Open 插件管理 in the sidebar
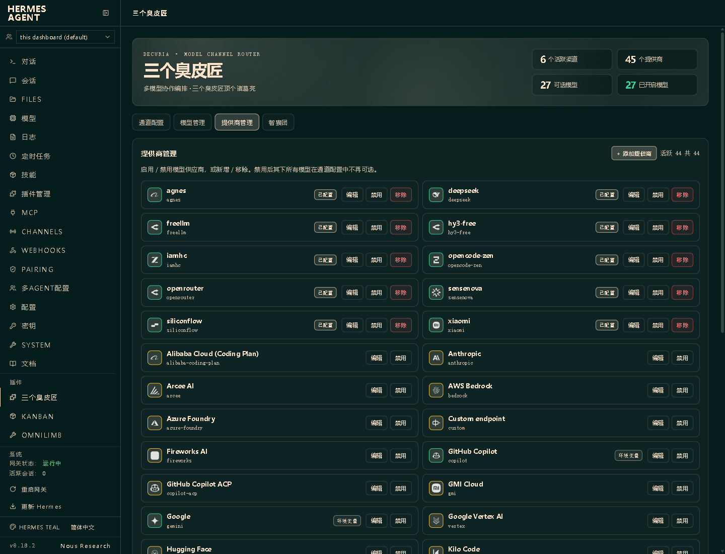The height and width of the screenshot is (554, 725). 60,194
